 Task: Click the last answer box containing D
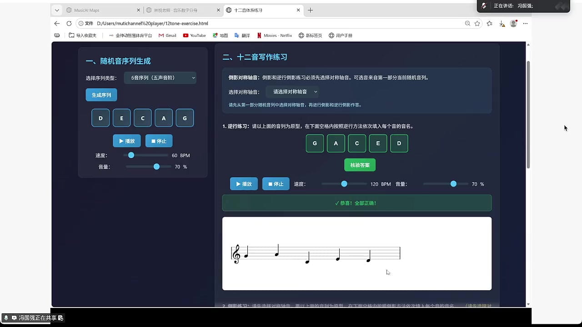point(399,143)
